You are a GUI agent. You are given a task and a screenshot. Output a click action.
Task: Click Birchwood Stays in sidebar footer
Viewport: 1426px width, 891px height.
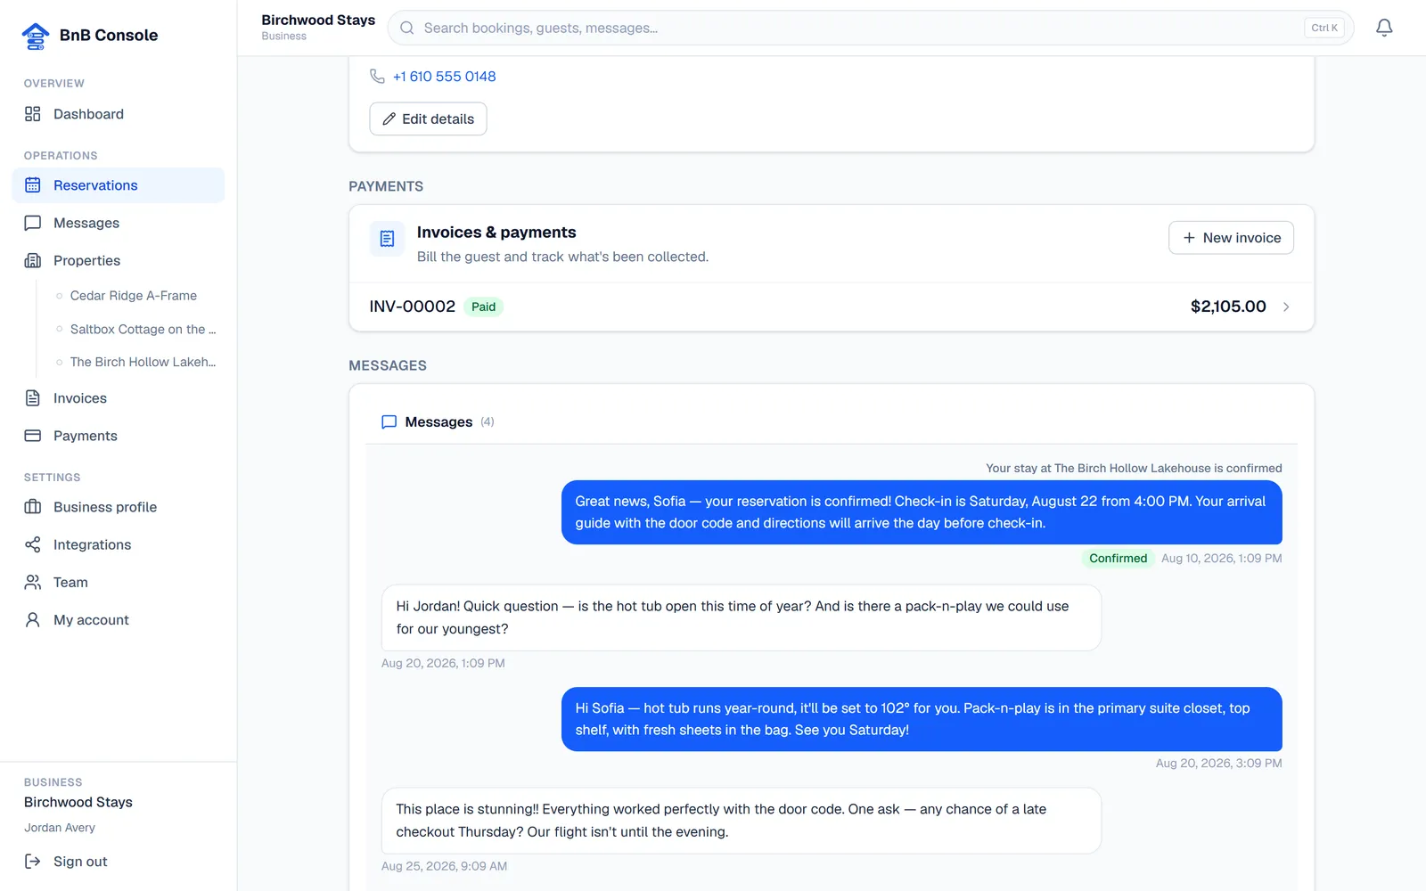coord(78,802)
